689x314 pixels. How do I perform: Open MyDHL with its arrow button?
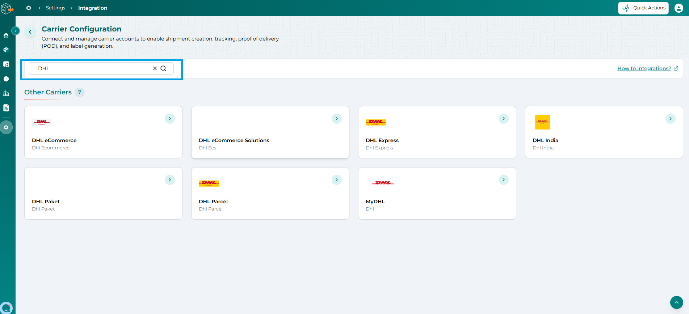[x=504, y=180]
